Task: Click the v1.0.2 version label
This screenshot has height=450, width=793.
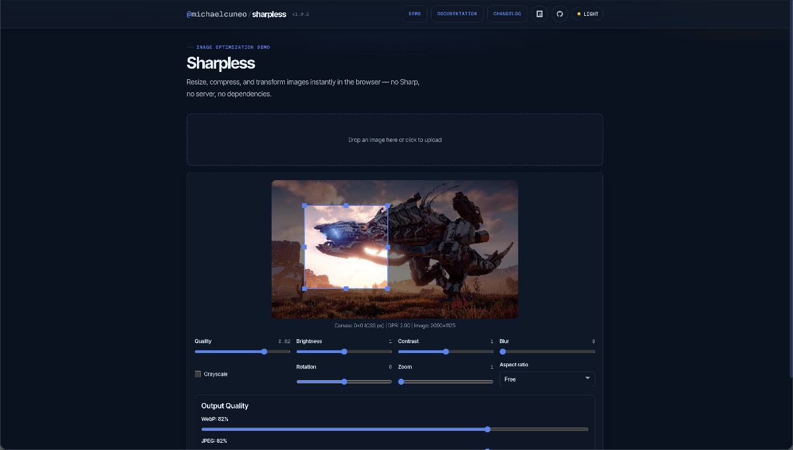Action: pos(301,14)
